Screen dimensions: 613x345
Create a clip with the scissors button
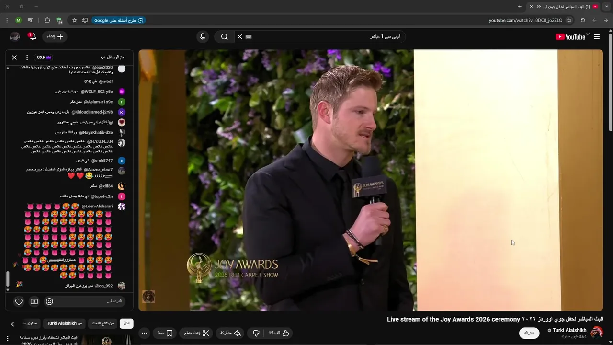pyautogui.click(x=197, y=333)
